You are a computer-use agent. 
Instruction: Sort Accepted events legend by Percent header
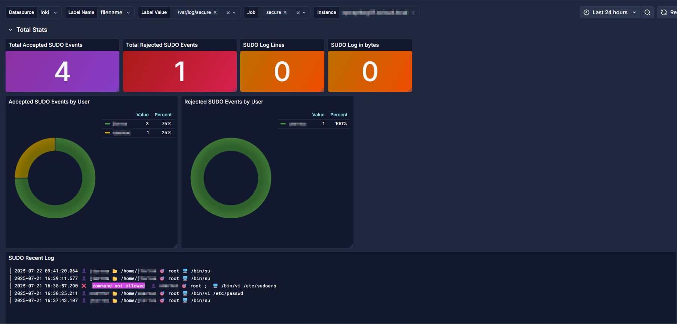(163, 115)
